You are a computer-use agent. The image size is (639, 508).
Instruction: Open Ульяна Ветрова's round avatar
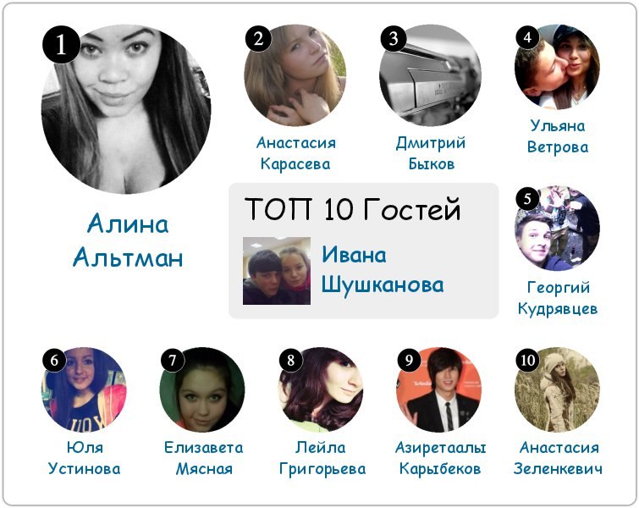coord(557,66)
